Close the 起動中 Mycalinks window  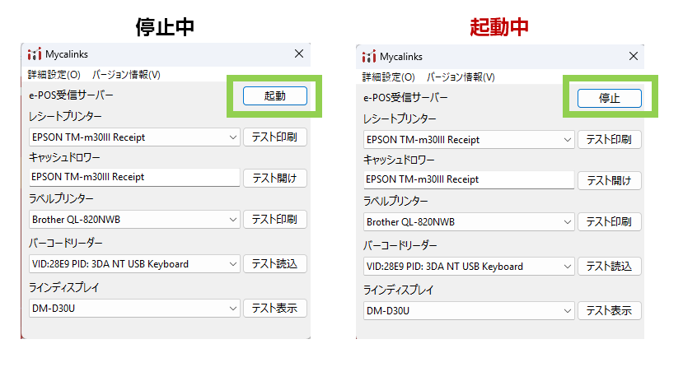(x=633, y=57)
